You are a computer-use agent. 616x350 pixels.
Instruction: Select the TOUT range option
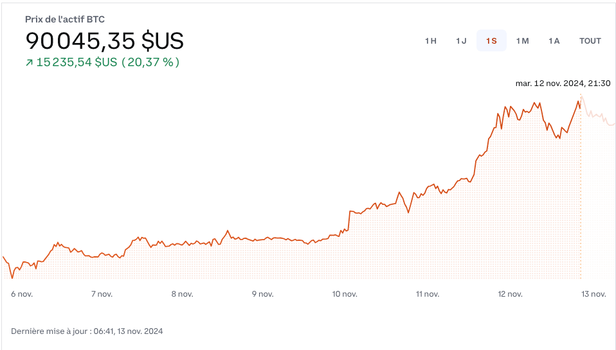click(x=590, y=41)
